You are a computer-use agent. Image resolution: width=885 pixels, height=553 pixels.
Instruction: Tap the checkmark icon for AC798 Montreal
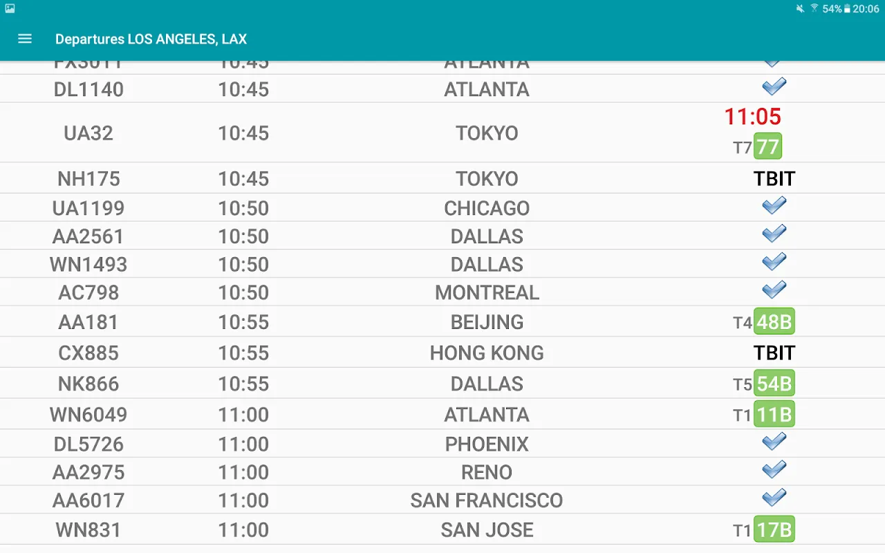[774, 290]
